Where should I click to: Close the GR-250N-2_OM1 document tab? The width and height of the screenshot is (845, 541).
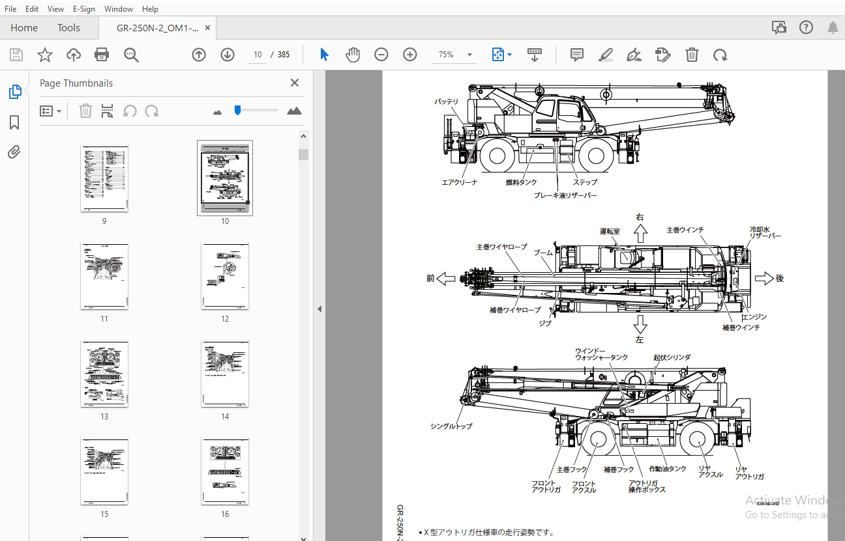click(207, 28)
